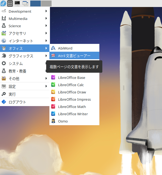Click the Multimedia film and note icon

click(x=4, y=18)
